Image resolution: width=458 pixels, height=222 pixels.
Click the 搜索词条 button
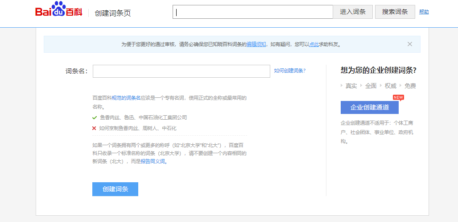(395, 12)
